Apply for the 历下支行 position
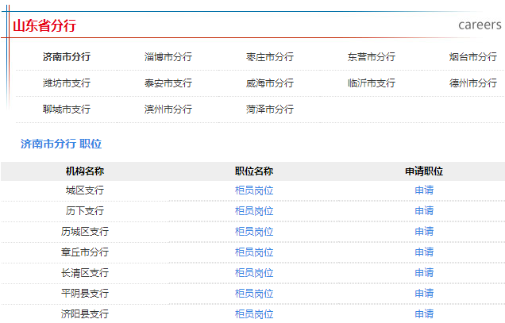The image size is (505, 323). click(x=424, y=211)
